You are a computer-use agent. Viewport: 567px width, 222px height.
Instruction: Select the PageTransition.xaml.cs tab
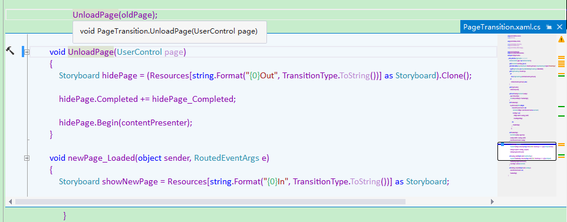pos(502,26)
